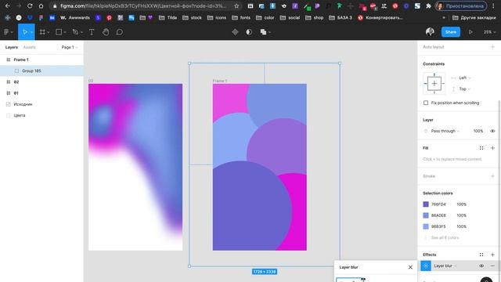The width and height of the screenshot is (501, 282).
Task: Open Effects styles icon
Action: pos(481,255)
